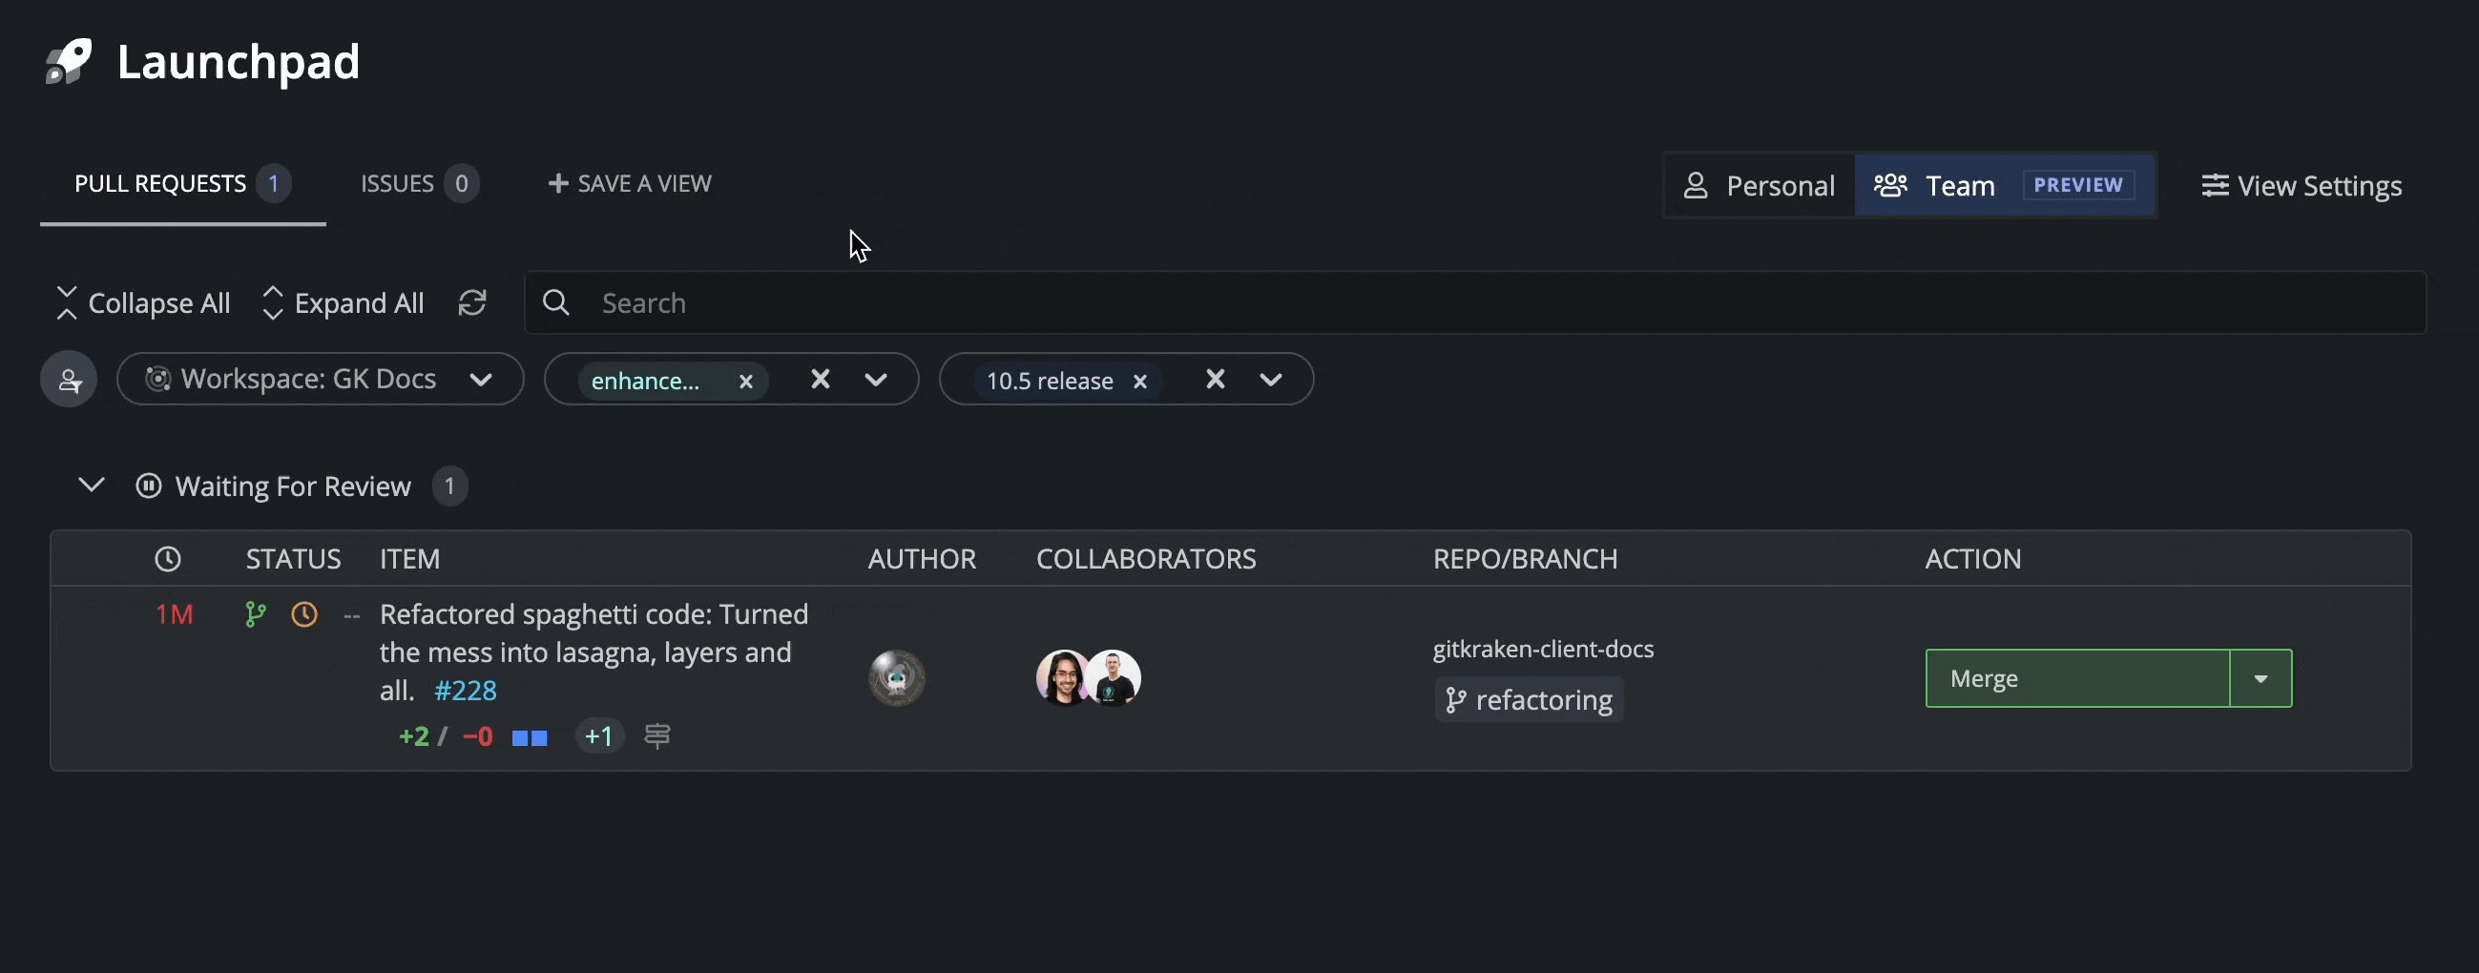This screenshot has width=2479, height=973.
Task: Remove the 10.5 release chip
Action: 1140,383
